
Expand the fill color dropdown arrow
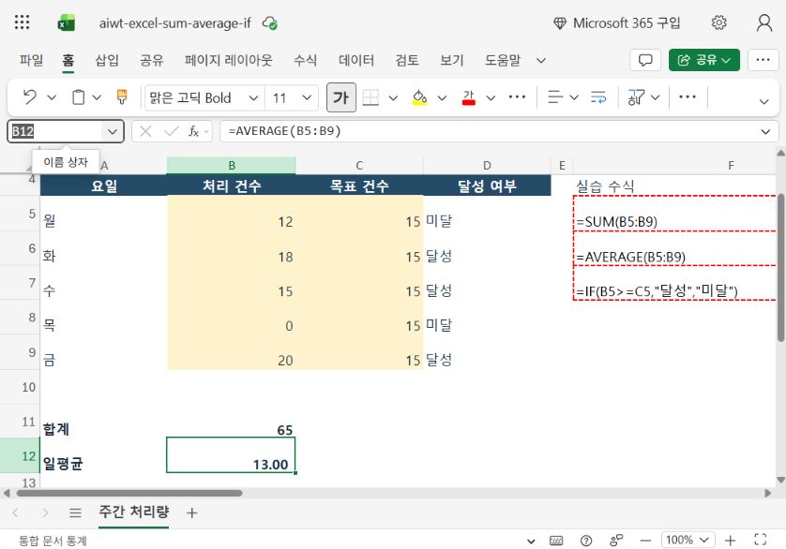(442, 97)
